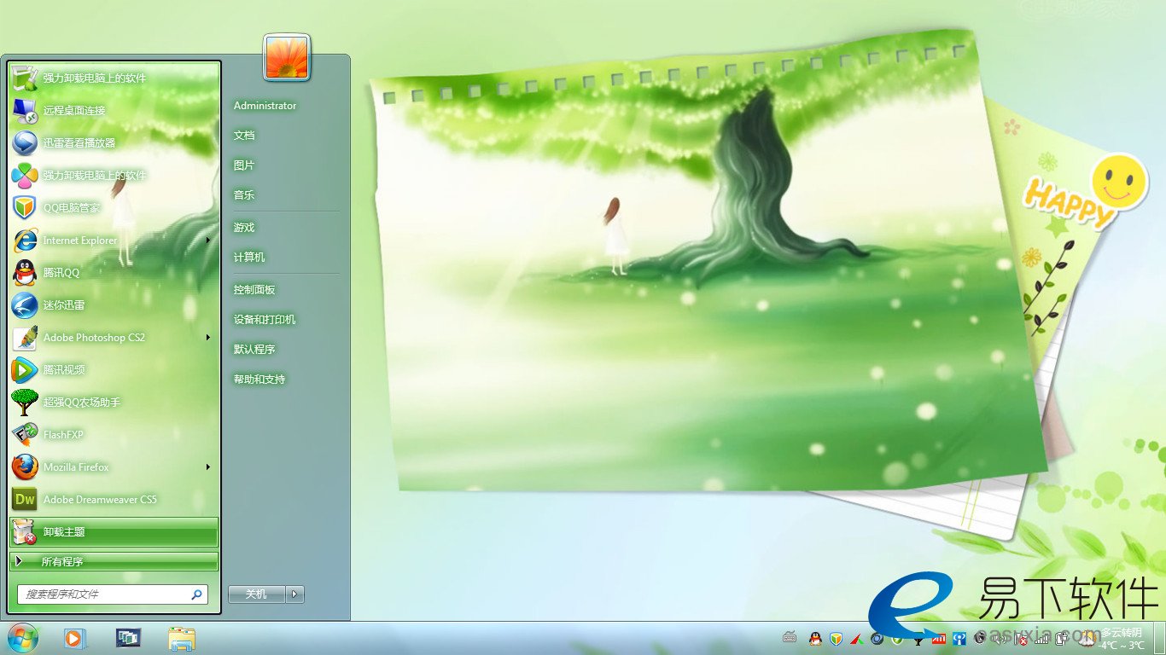Start FlashFXP from the pinned programs
1166x655 pixels.
click(63, 435)
